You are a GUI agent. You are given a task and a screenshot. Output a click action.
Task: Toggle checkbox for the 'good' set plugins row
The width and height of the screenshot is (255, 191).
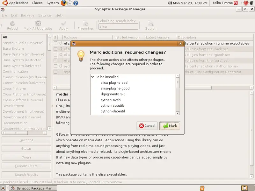[55, 54]
